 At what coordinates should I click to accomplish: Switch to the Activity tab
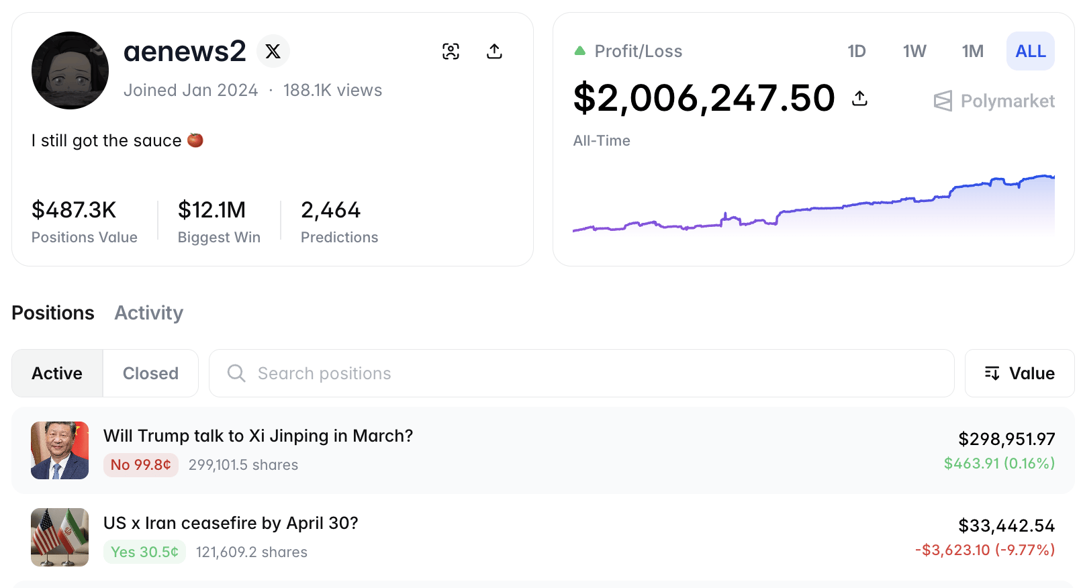tap(148, 313)
